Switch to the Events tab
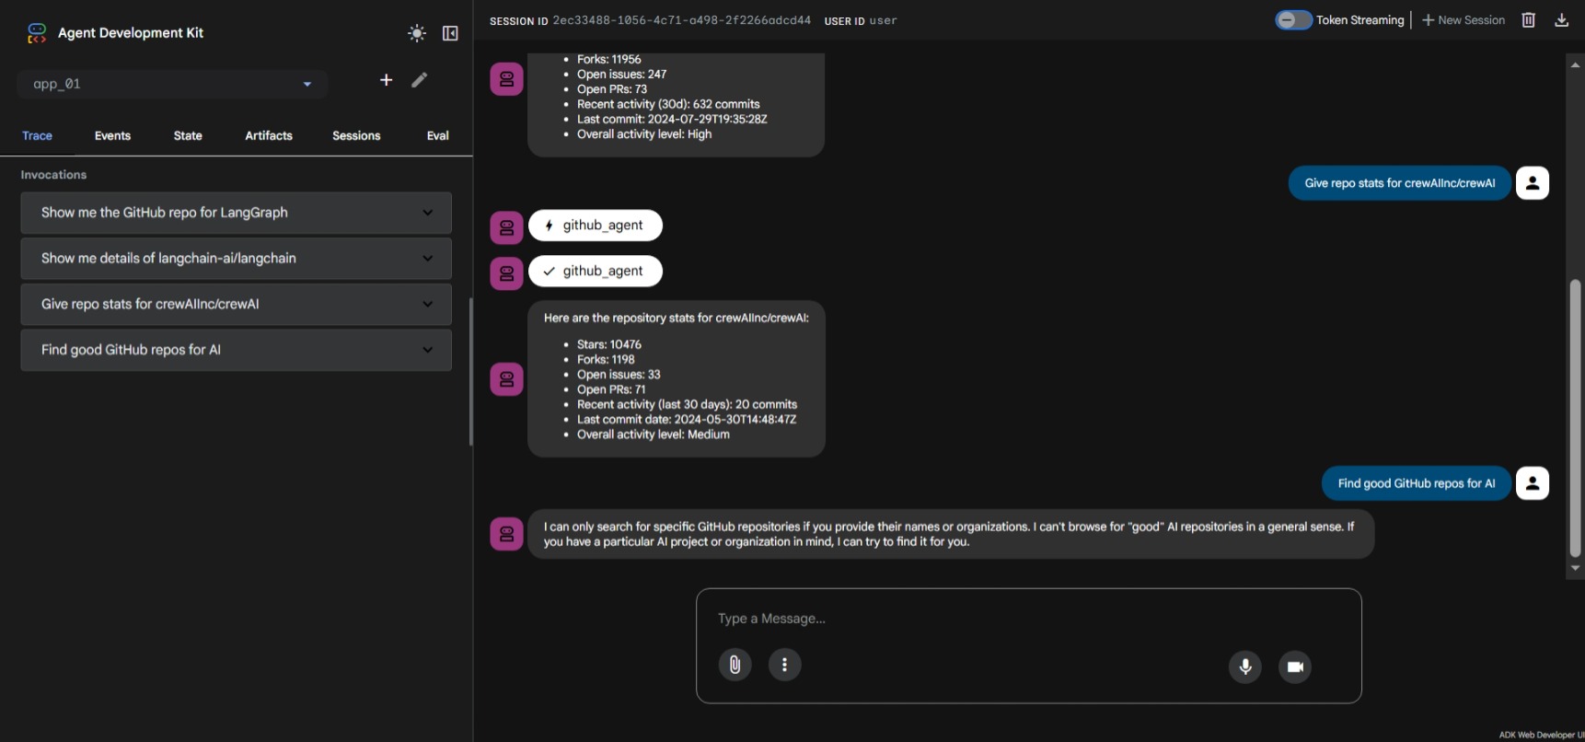Viewport: 1585px width, 742px height. [112, 135]
